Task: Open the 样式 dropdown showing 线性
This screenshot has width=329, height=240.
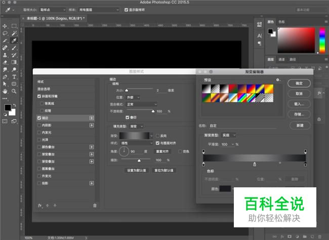Action: tap(136, 143)
